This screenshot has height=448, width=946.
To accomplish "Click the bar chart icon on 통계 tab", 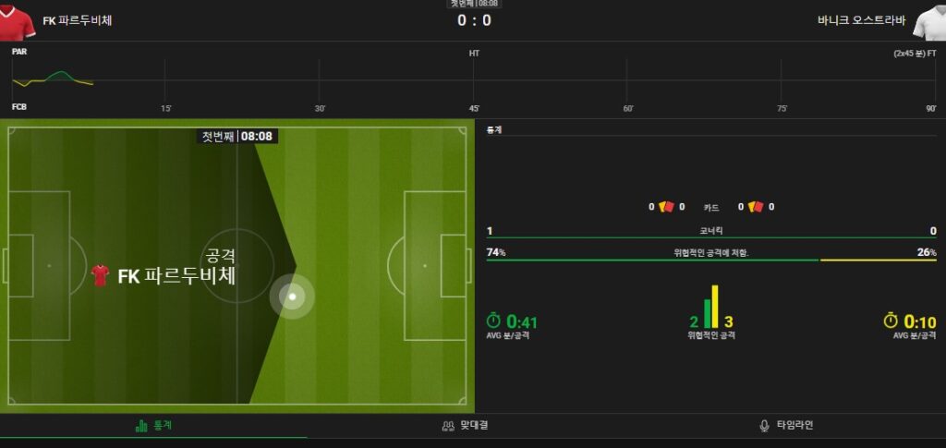I will pos(141,426).
